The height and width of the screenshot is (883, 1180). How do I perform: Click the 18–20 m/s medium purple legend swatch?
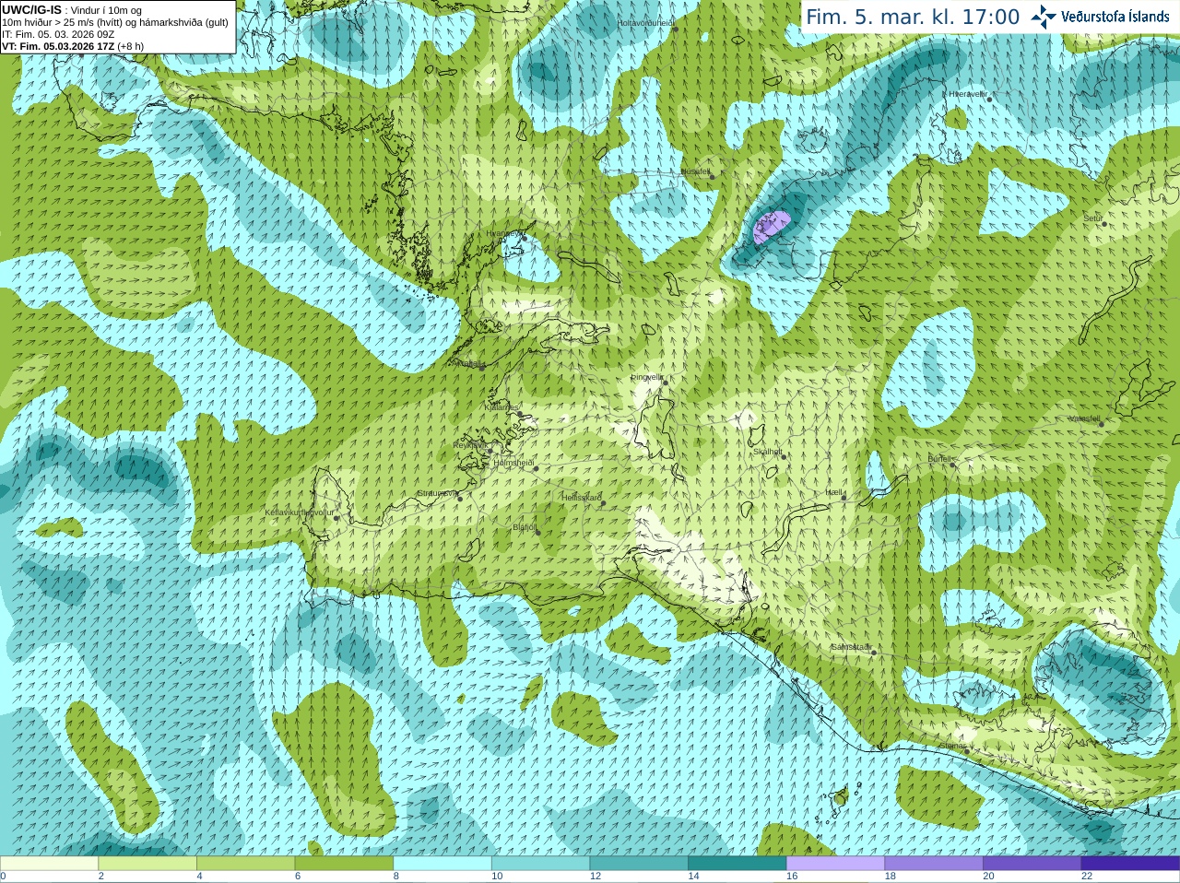[x=934, y=864]
